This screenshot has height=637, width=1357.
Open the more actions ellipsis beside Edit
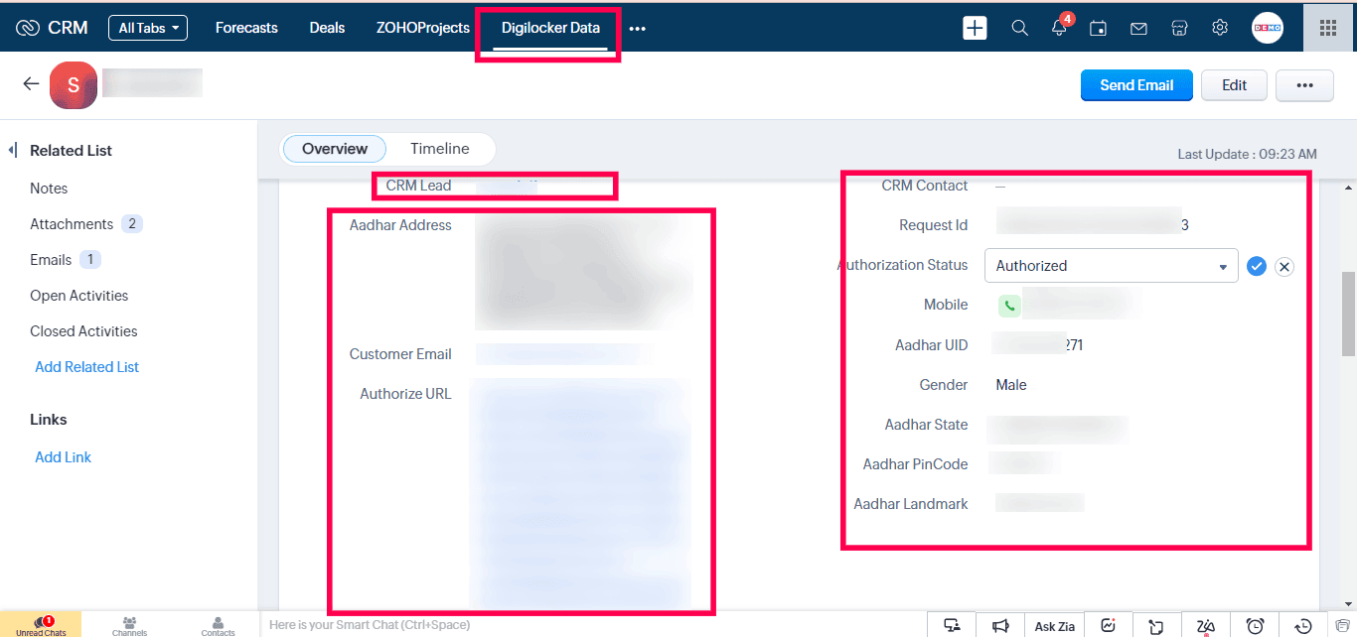(x=1304, y=85)
